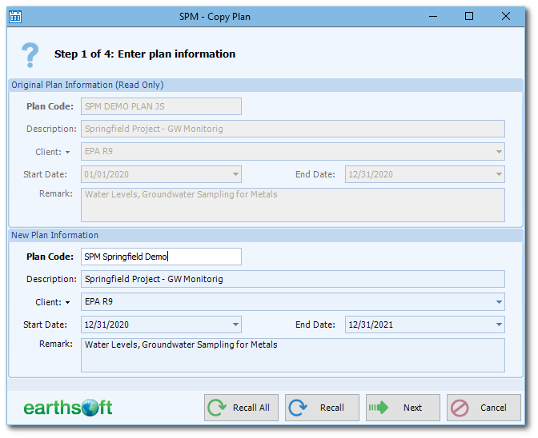The height and width of the screenshot is (438, 538).
Task: Click the new plan Client label arrow
Action: [67, 303]
